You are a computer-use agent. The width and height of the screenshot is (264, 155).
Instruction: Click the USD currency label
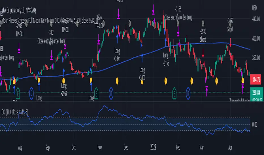(254, 8)
